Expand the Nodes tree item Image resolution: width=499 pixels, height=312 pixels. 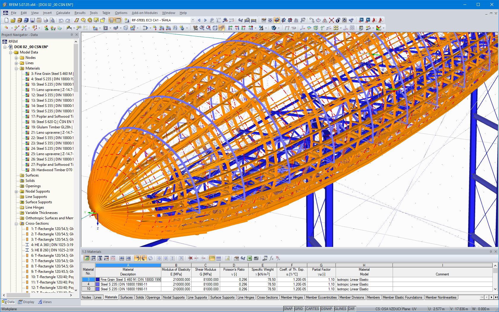(16, 58)
